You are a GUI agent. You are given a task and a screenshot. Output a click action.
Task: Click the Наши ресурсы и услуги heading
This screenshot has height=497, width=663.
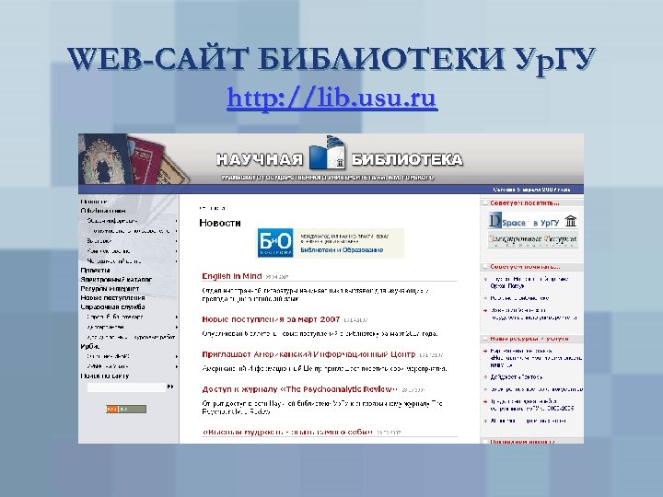tap(529, 339)
